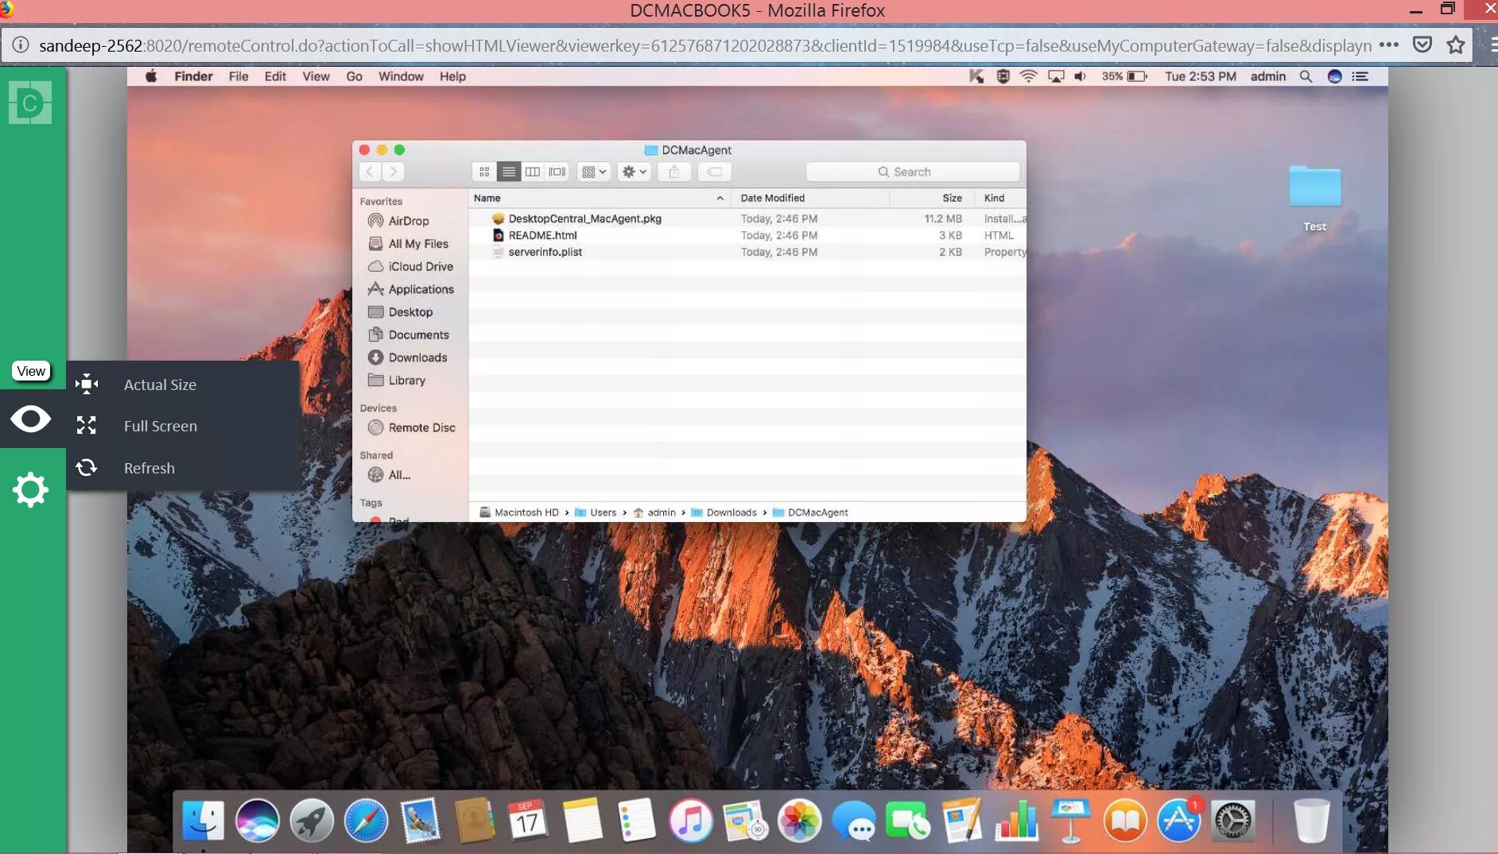This screenshot has width=1498, height=854.
Task: Click the Wi-Fi status icon
Action: pos(1029,76)
